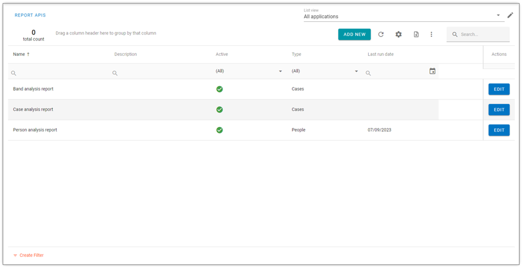Click the Name column filter search icon
This screenshot has height=269, width=524.
coord(14,73)
